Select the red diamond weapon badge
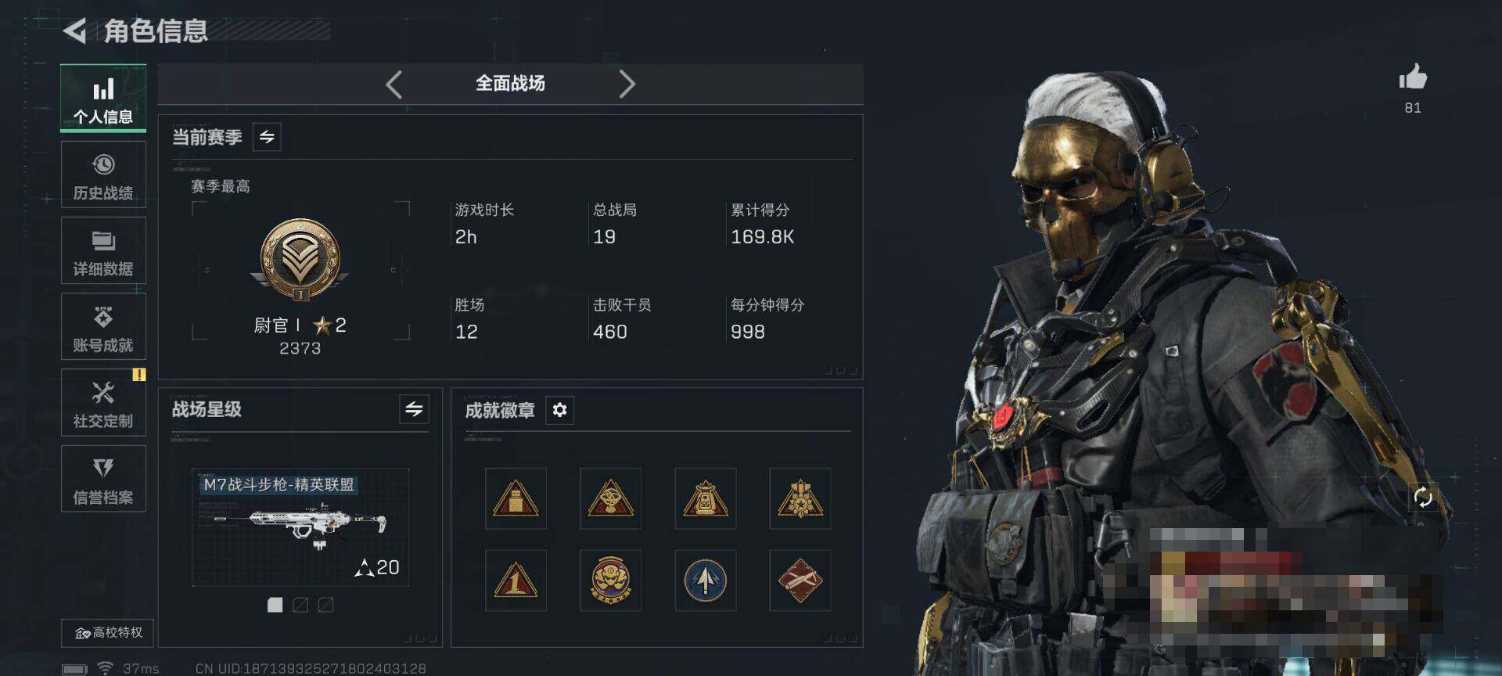 tap(800, 581)
